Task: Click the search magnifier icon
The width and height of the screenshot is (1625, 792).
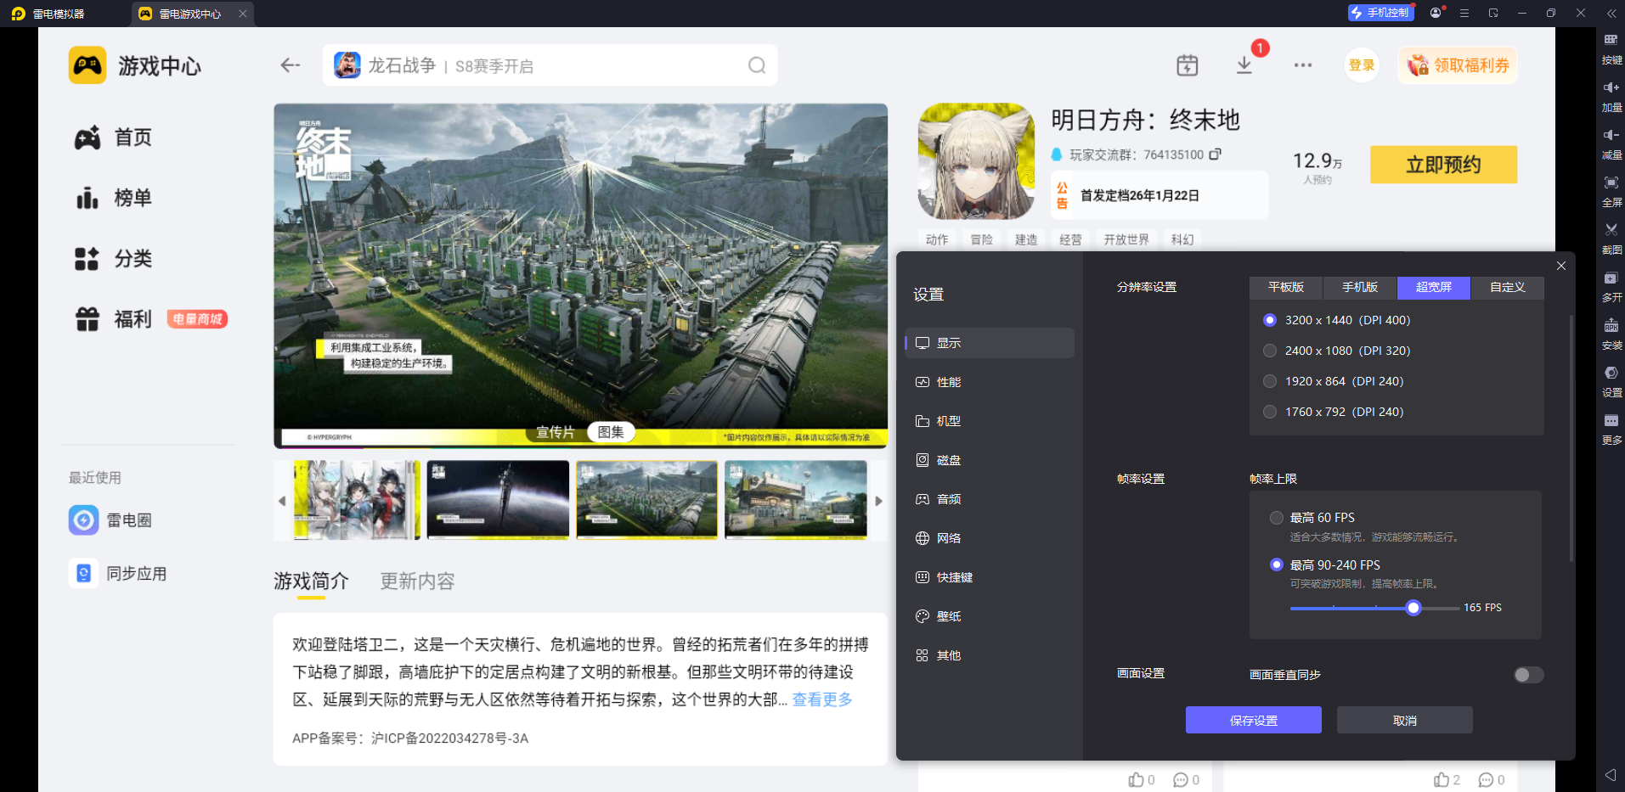Action: click(756, 65)
